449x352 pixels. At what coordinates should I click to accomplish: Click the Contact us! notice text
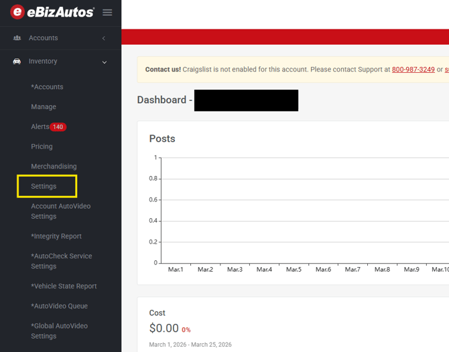pos(163,70)
